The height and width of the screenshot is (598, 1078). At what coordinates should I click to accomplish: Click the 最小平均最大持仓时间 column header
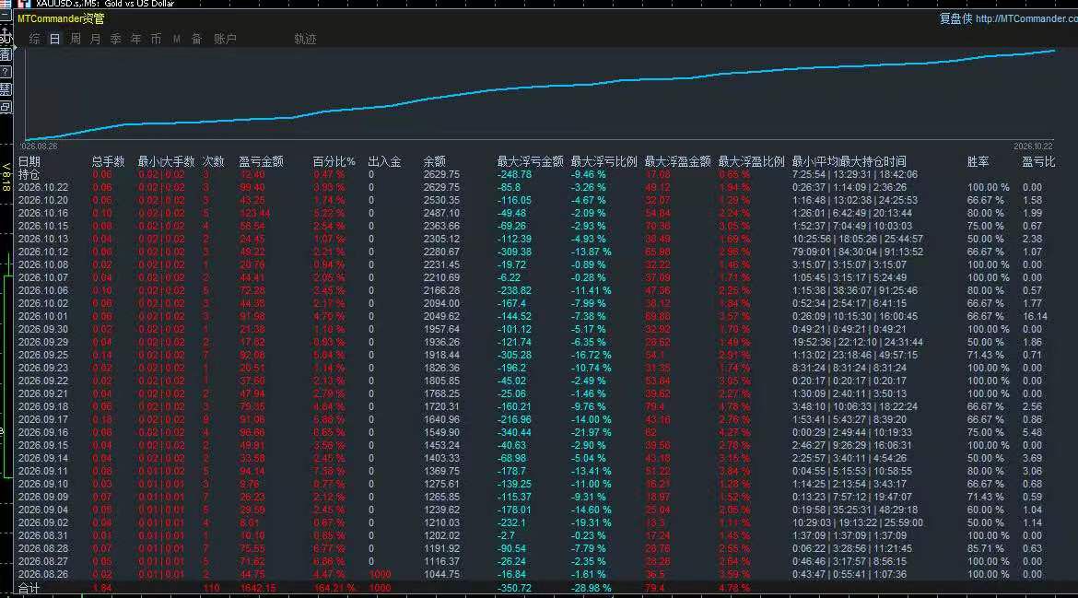850,161
